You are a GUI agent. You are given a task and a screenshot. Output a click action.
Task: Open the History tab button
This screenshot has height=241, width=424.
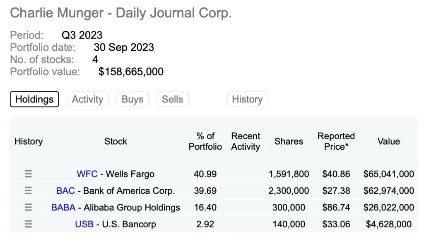click(247, 99)
